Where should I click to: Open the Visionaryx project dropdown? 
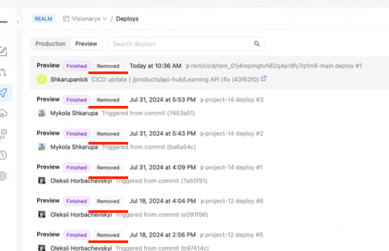(85, 19)
